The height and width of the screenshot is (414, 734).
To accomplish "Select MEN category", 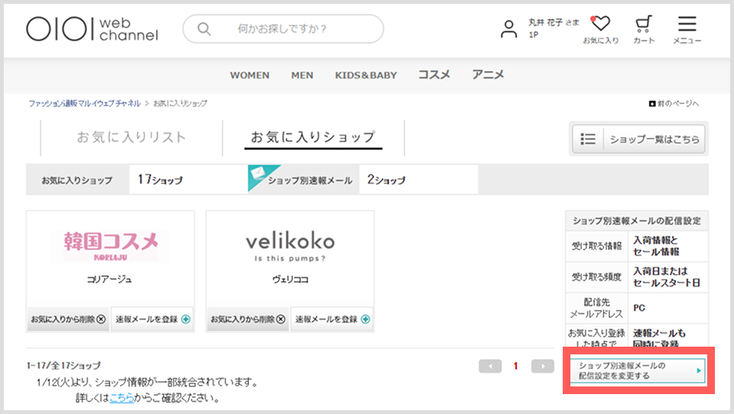I will coord(302,76).
